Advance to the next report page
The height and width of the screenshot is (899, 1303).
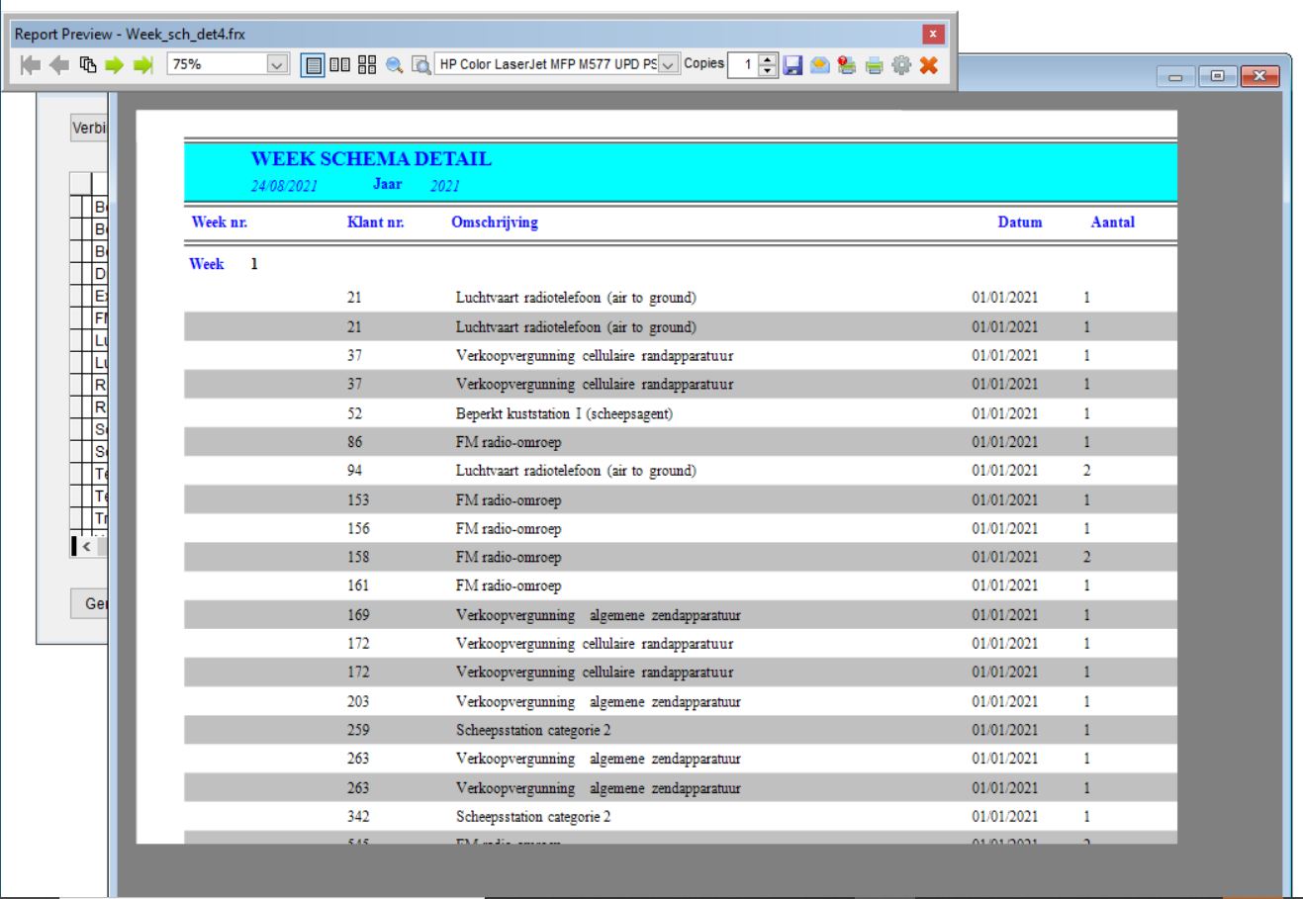click(x=114, y=65)
